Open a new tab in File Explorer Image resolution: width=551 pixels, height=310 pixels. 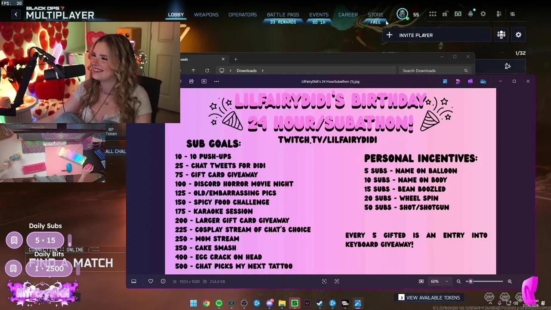[235, 59]
